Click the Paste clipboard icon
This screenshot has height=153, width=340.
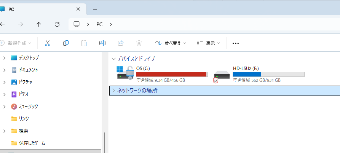84,43
